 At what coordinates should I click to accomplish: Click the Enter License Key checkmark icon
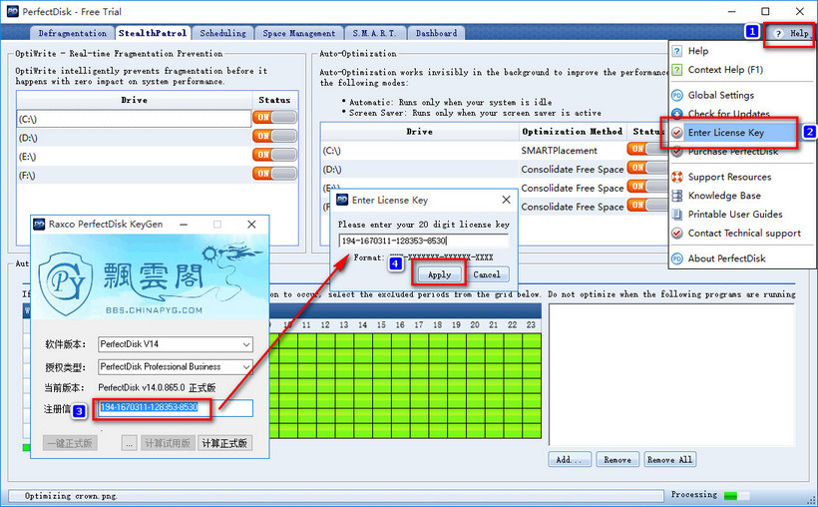tap(676, 133)
